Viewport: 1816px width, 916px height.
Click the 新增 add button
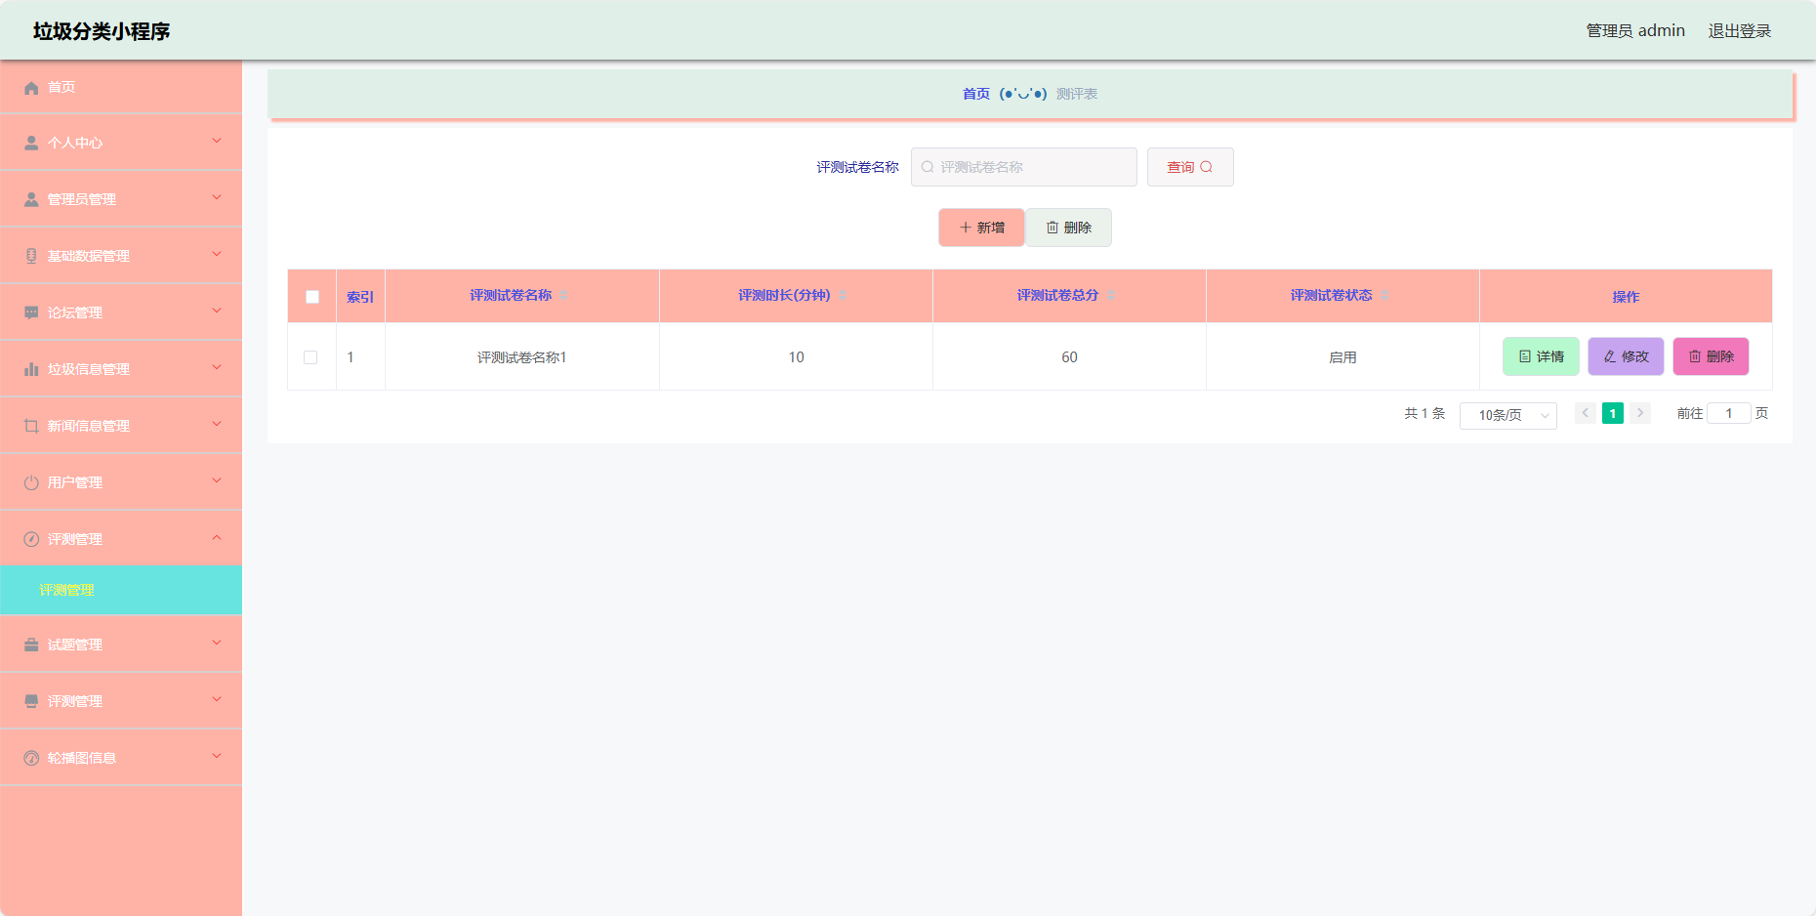point(981,228)
